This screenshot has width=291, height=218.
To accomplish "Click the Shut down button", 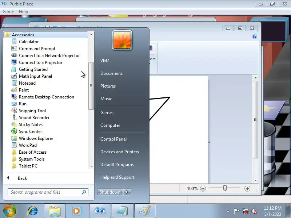I will pos(110,192).
